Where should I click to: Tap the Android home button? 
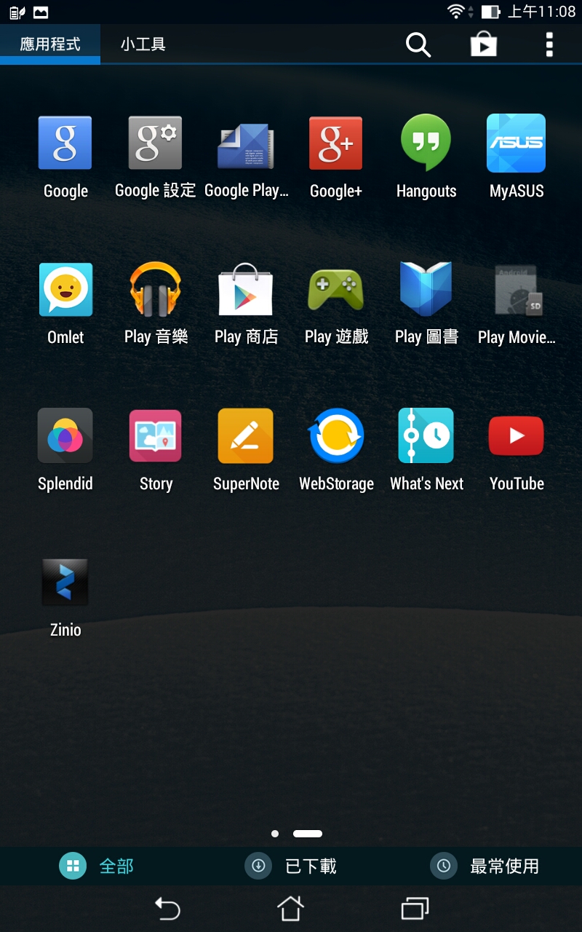pos(290,909)
